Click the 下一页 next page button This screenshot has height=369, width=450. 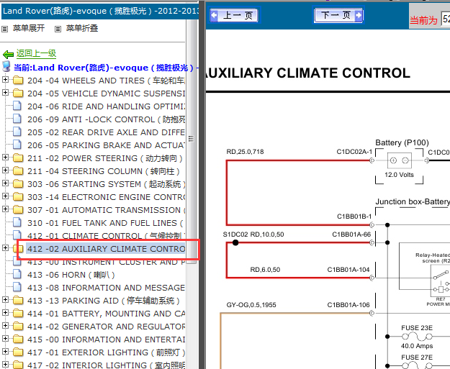338,15
